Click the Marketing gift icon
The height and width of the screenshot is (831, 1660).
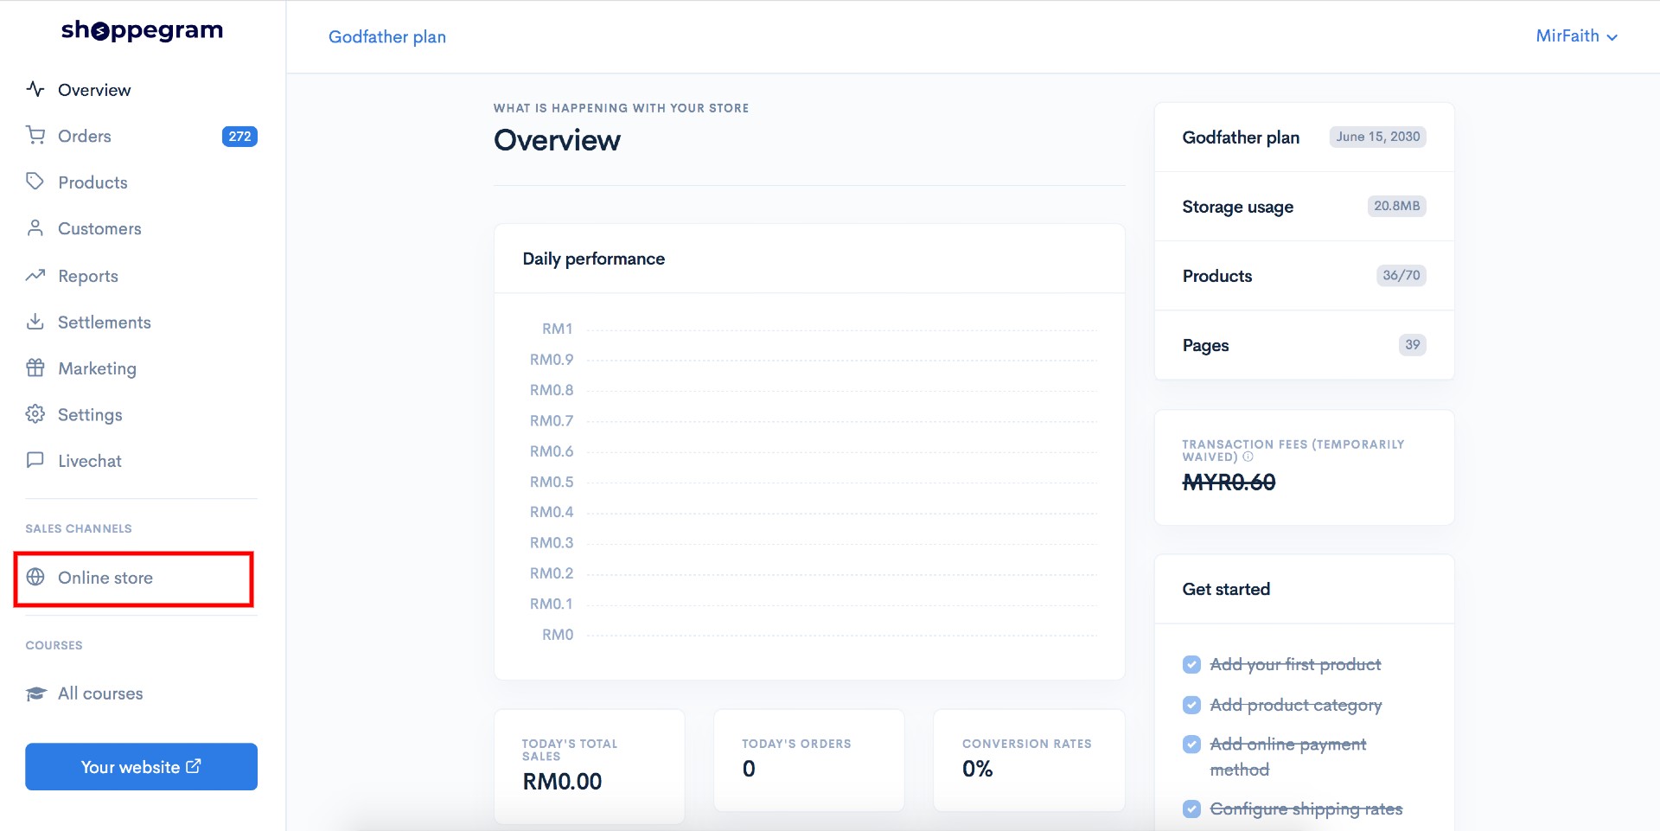[x=35, y=368]
